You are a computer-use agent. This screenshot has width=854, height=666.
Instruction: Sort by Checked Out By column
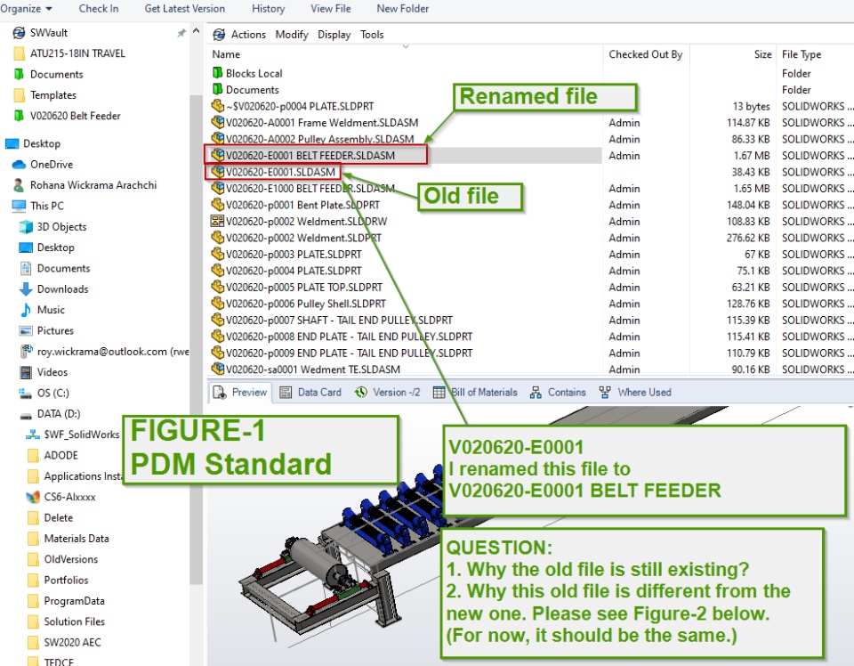click(x=646, y=54)
